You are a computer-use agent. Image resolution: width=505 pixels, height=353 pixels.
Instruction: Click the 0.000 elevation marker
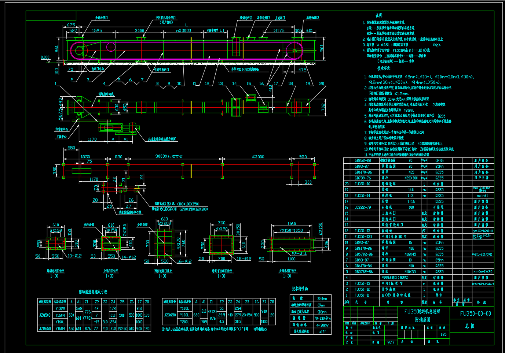(45, 57)
